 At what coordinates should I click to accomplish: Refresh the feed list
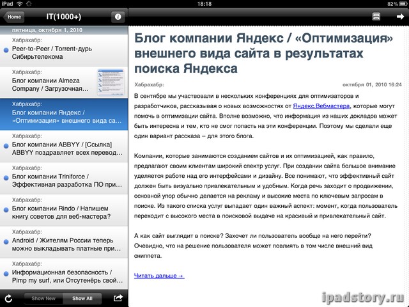click(x=8, y=299)
